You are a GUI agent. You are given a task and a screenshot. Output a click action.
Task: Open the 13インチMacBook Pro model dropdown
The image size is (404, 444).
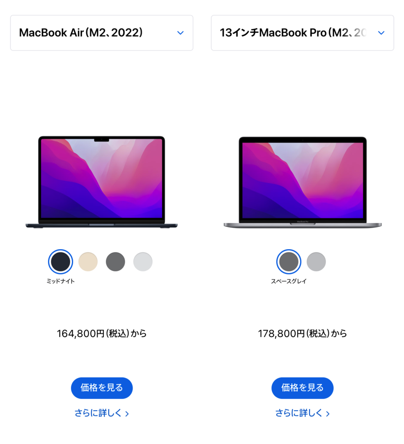302,33
